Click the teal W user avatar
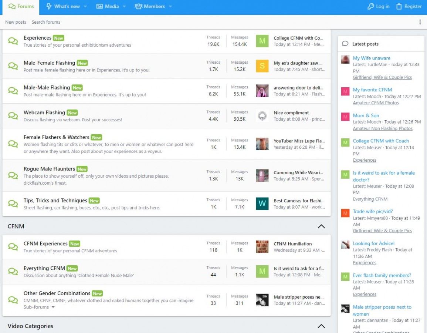The width and height of the screenshot is (427, 333). [x=262, y=203]
